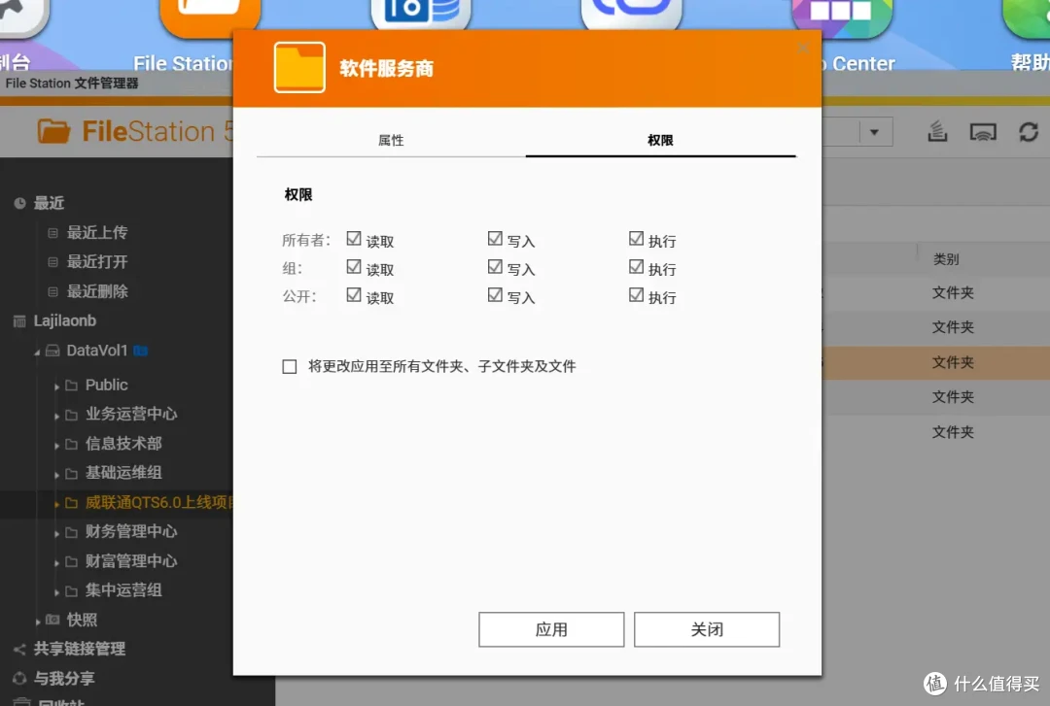Click the folder icon in dialog header
Image resolution: width=1050 pixels, height=706 pixels.
point(299,68)
